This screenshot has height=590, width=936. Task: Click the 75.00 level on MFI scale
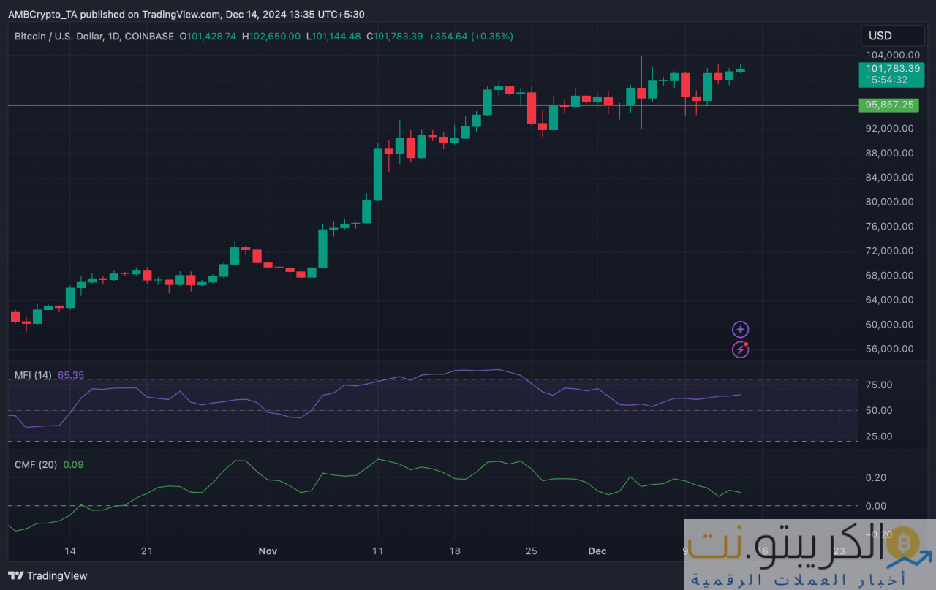pos(879,385)
